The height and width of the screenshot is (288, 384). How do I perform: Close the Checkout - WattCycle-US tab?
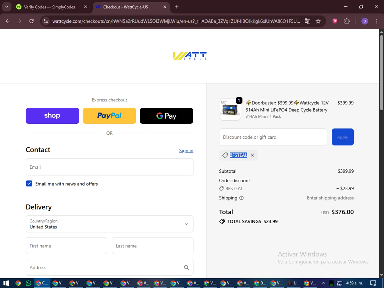pos(165,7)
